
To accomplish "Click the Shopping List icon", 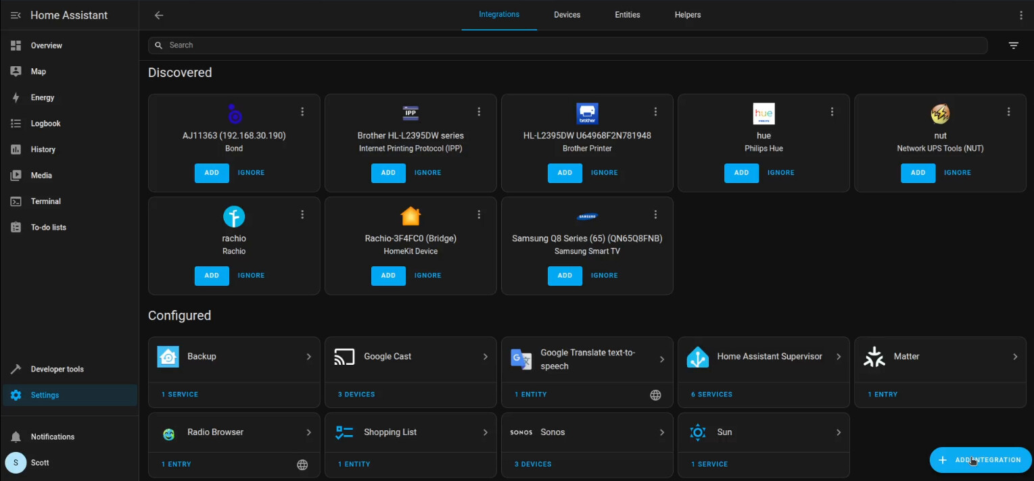I will click(x=344, y=432).
